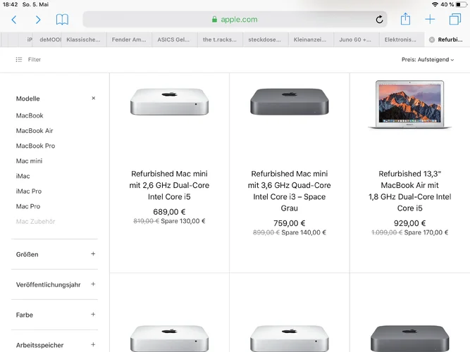The height and width of the screenshot is (352, 470).
Task: Add a new tab with plus icon
Action: [430, 20]
